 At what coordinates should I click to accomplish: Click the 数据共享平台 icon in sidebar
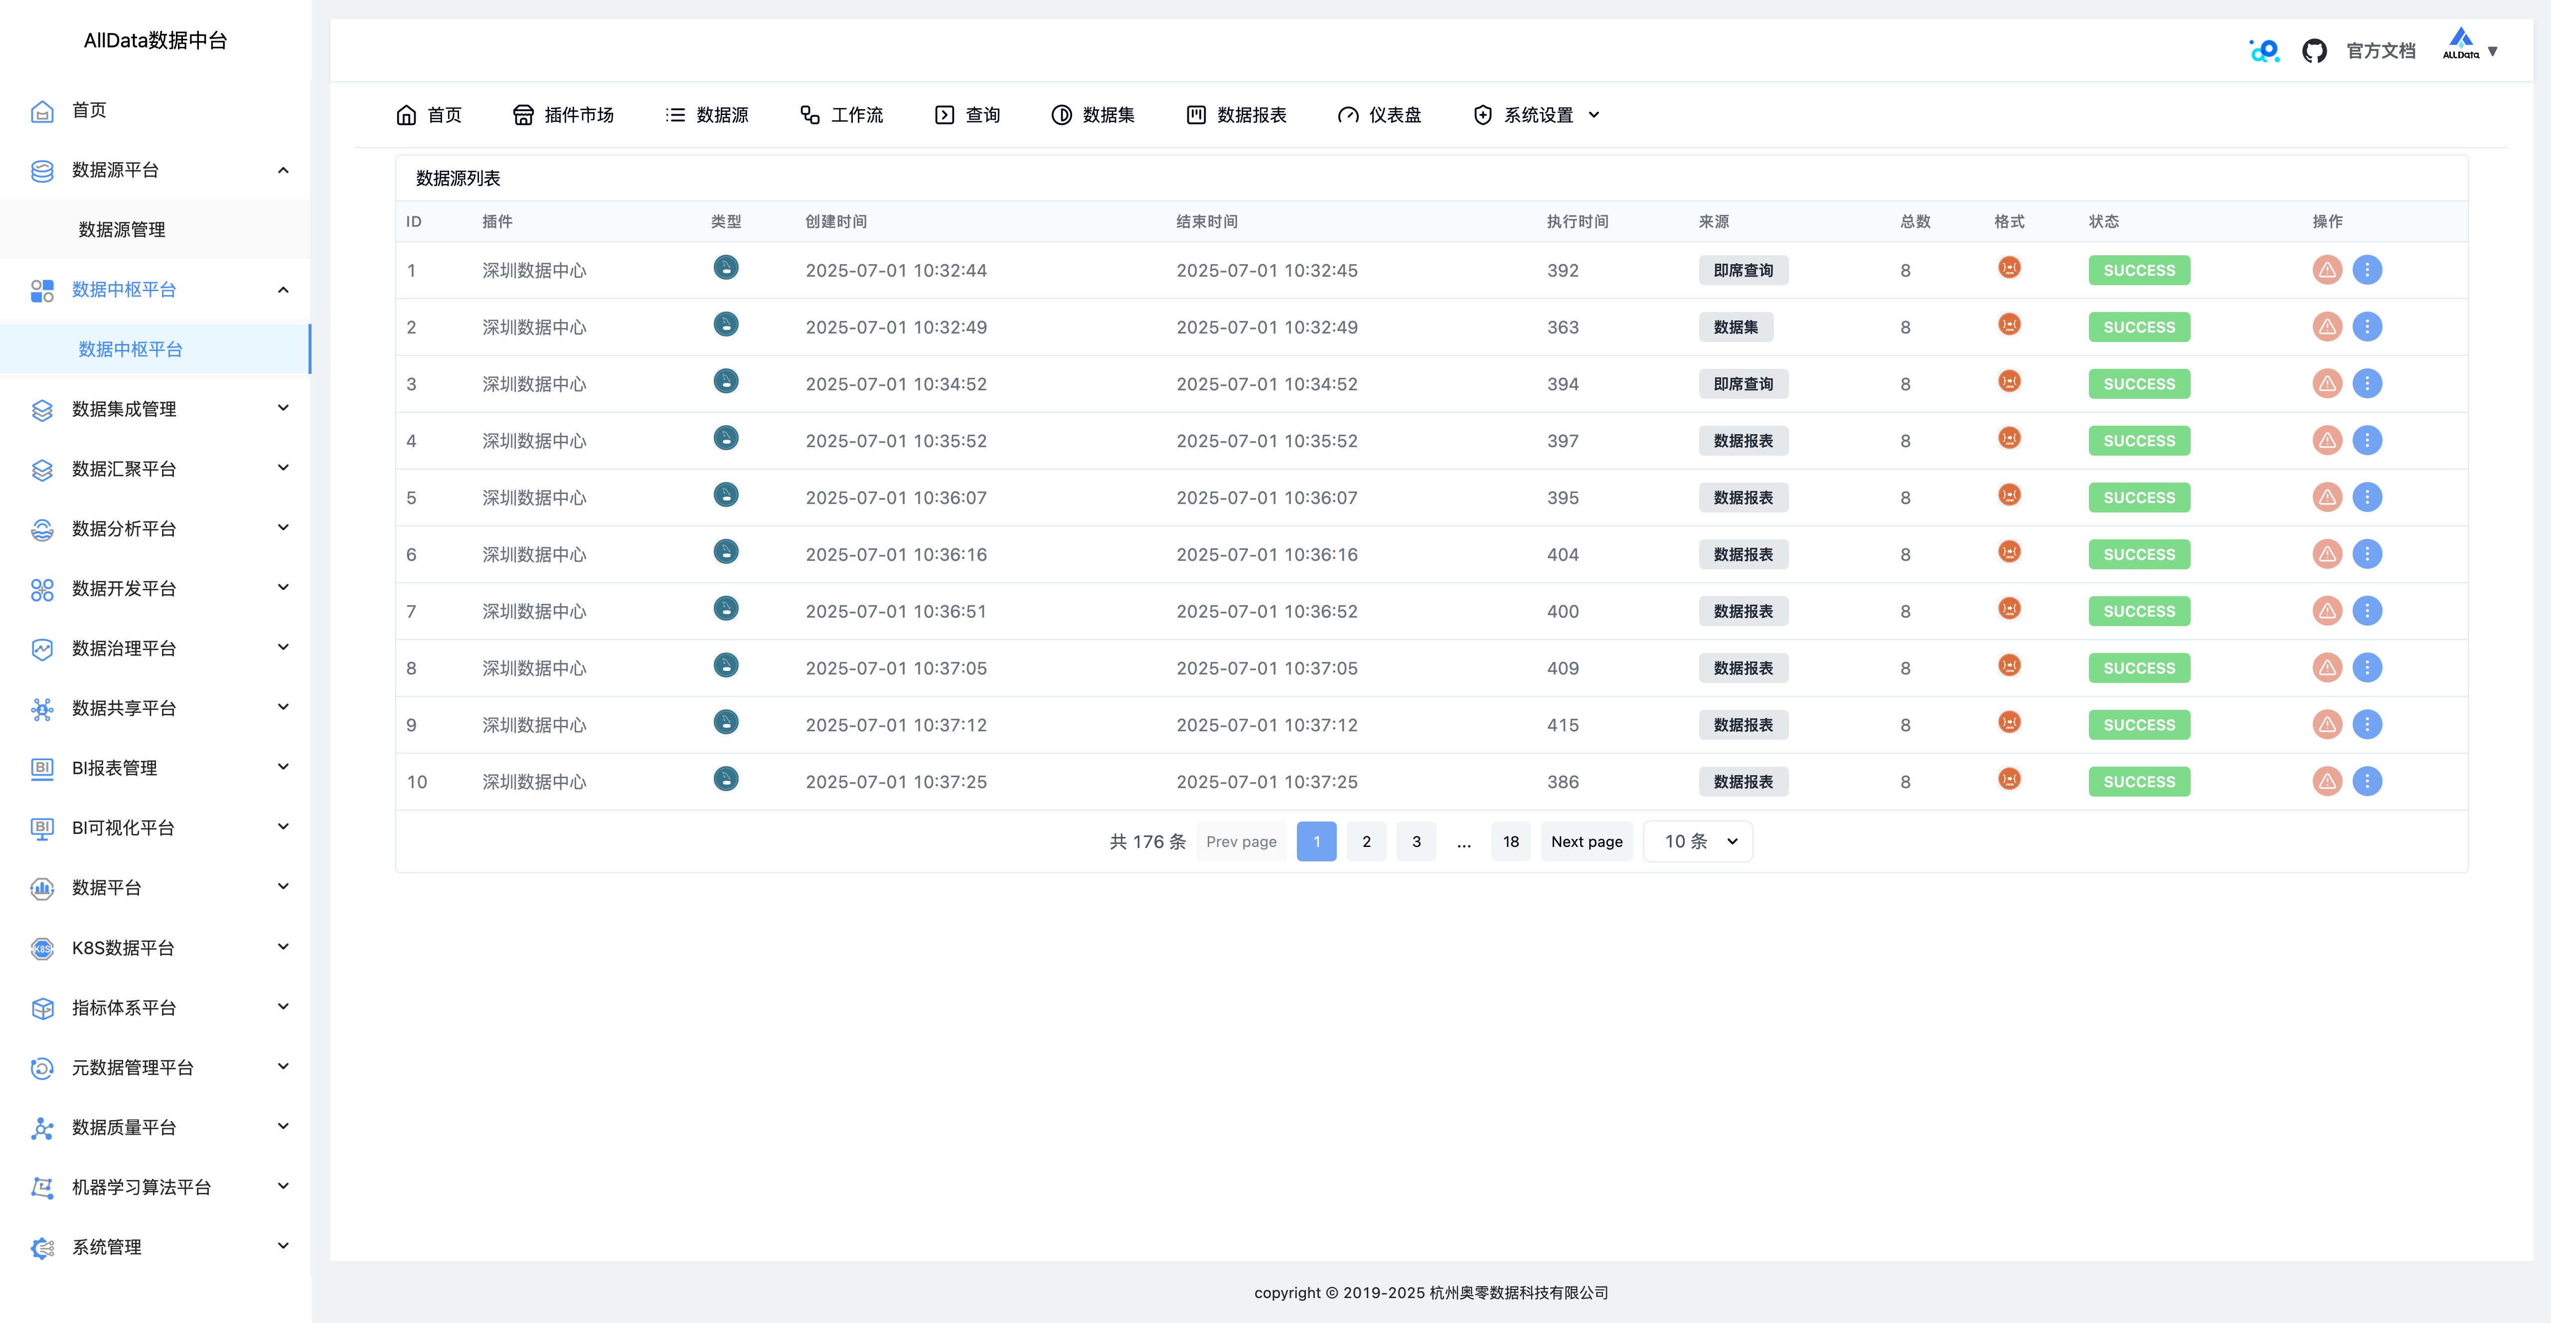(x=41, y=709)
